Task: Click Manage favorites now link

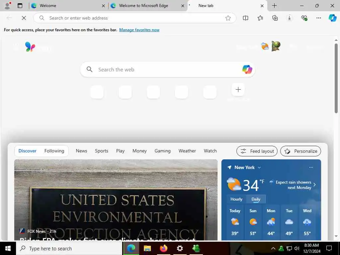Action: point(139,30)
